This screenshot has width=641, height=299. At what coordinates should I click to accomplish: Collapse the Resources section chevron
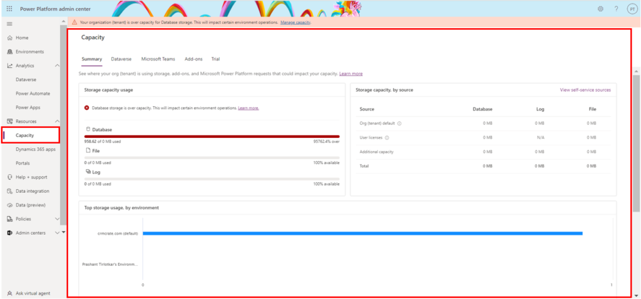pyautogui.click(x=58, y=121)
